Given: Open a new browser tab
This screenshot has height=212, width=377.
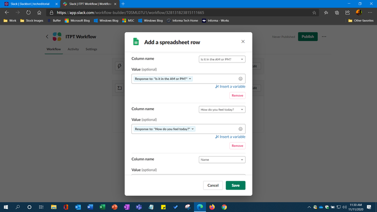Looking at the screenshot, I should pyautogui.click(x=123, y=4).
